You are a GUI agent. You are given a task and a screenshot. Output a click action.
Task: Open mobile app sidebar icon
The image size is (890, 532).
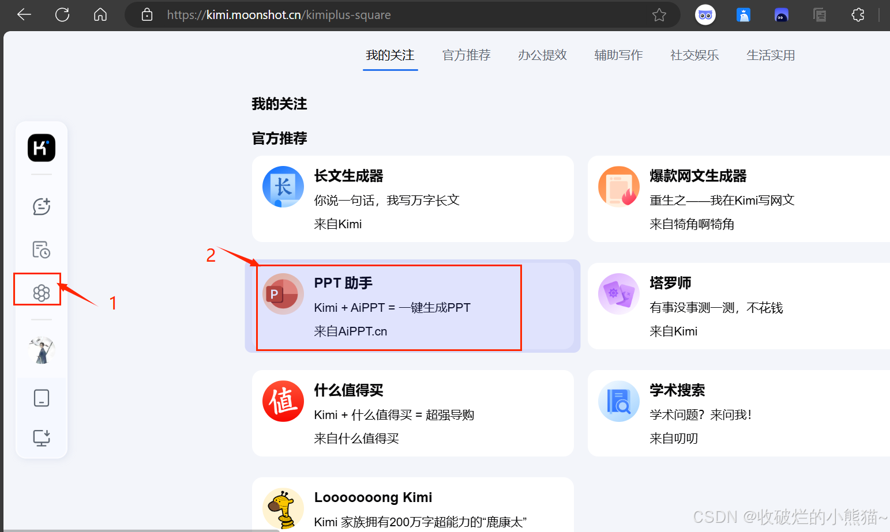[x=42, y=398]
